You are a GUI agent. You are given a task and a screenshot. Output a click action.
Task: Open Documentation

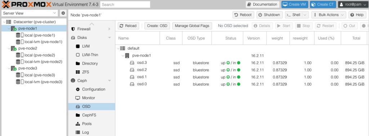pos(263,4)
